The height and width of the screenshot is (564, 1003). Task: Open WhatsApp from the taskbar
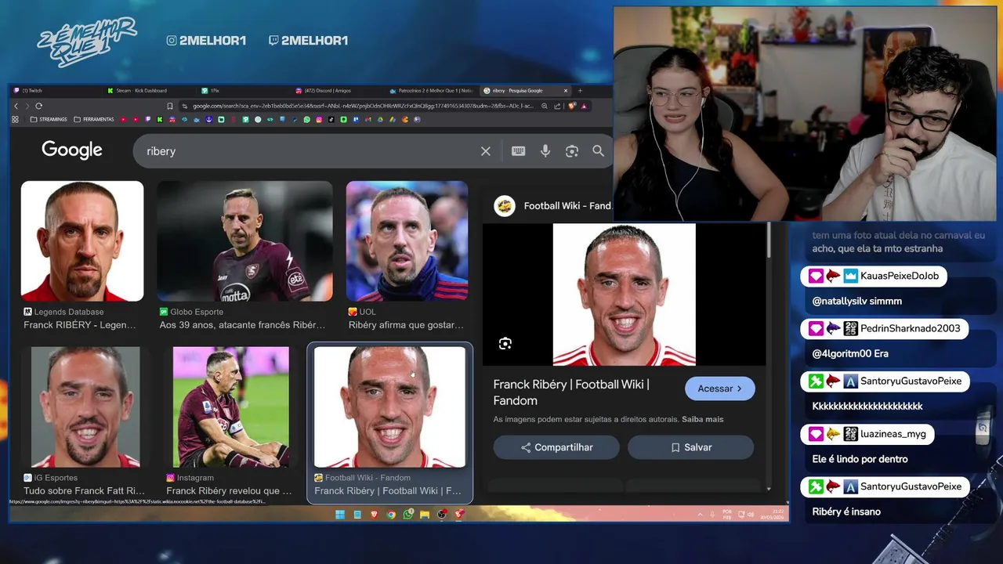pyautogui.click(x=408, y=515)
